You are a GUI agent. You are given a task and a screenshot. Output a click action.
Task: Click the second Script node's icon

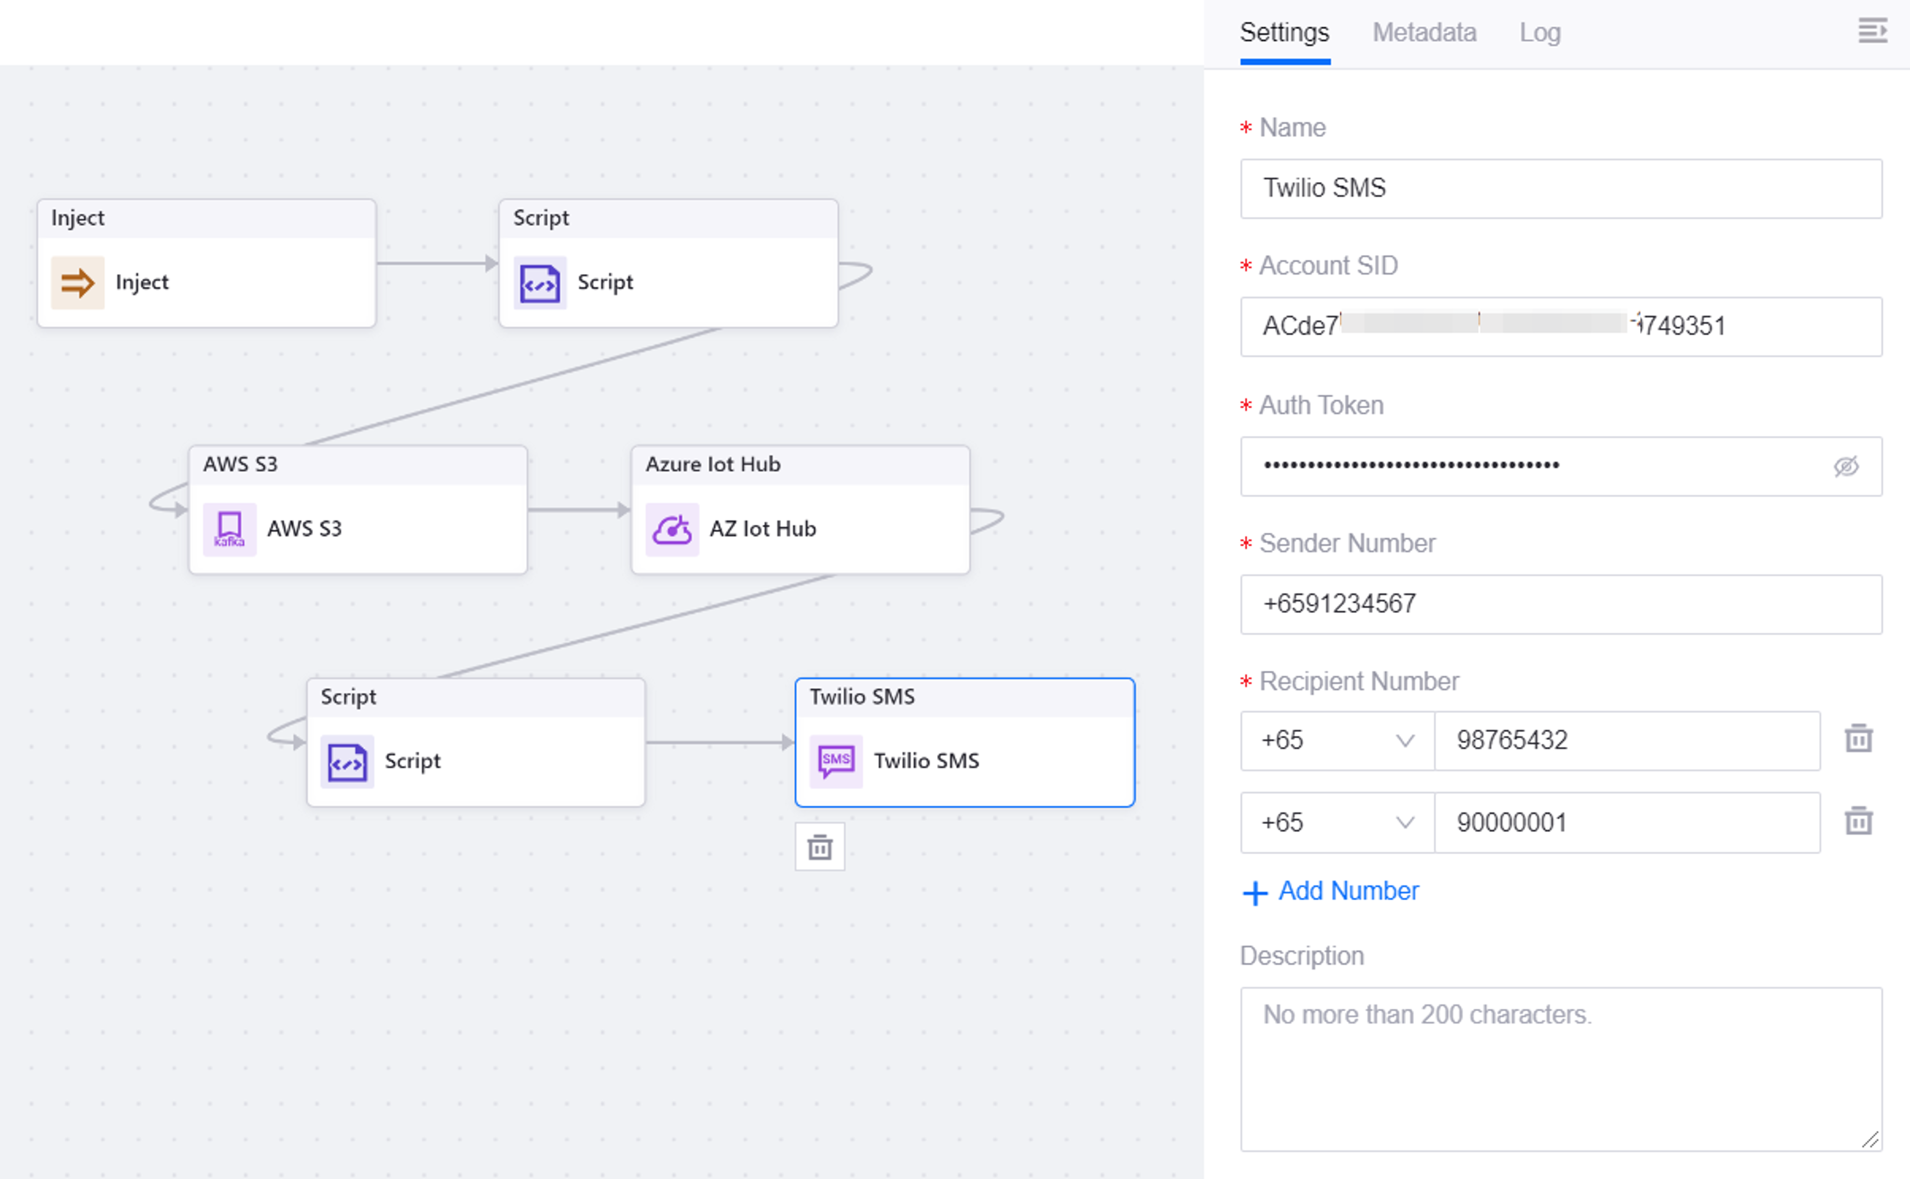pyautogui.click(x=347, y=762)
